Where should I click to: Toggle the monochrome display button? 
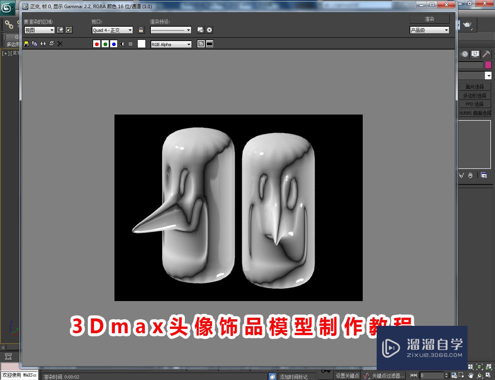click(x=131, y=44)
